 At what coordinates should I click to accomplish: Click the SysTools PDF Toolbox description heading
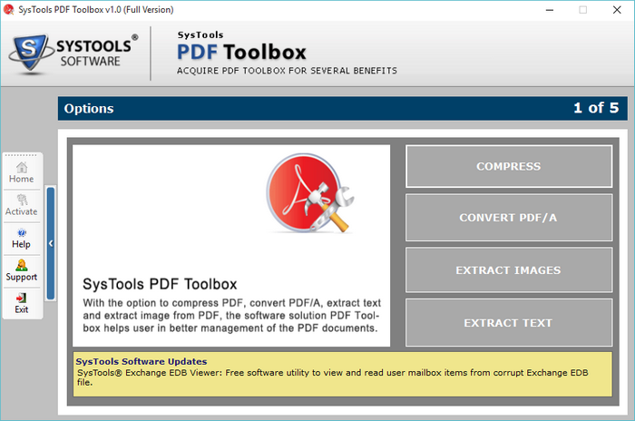coord(160,284)
